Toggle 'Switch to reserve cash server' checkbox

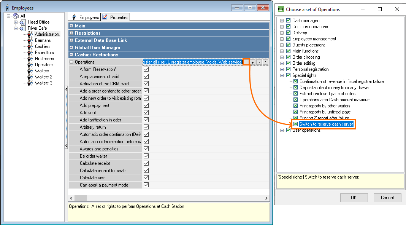point(295,124)
